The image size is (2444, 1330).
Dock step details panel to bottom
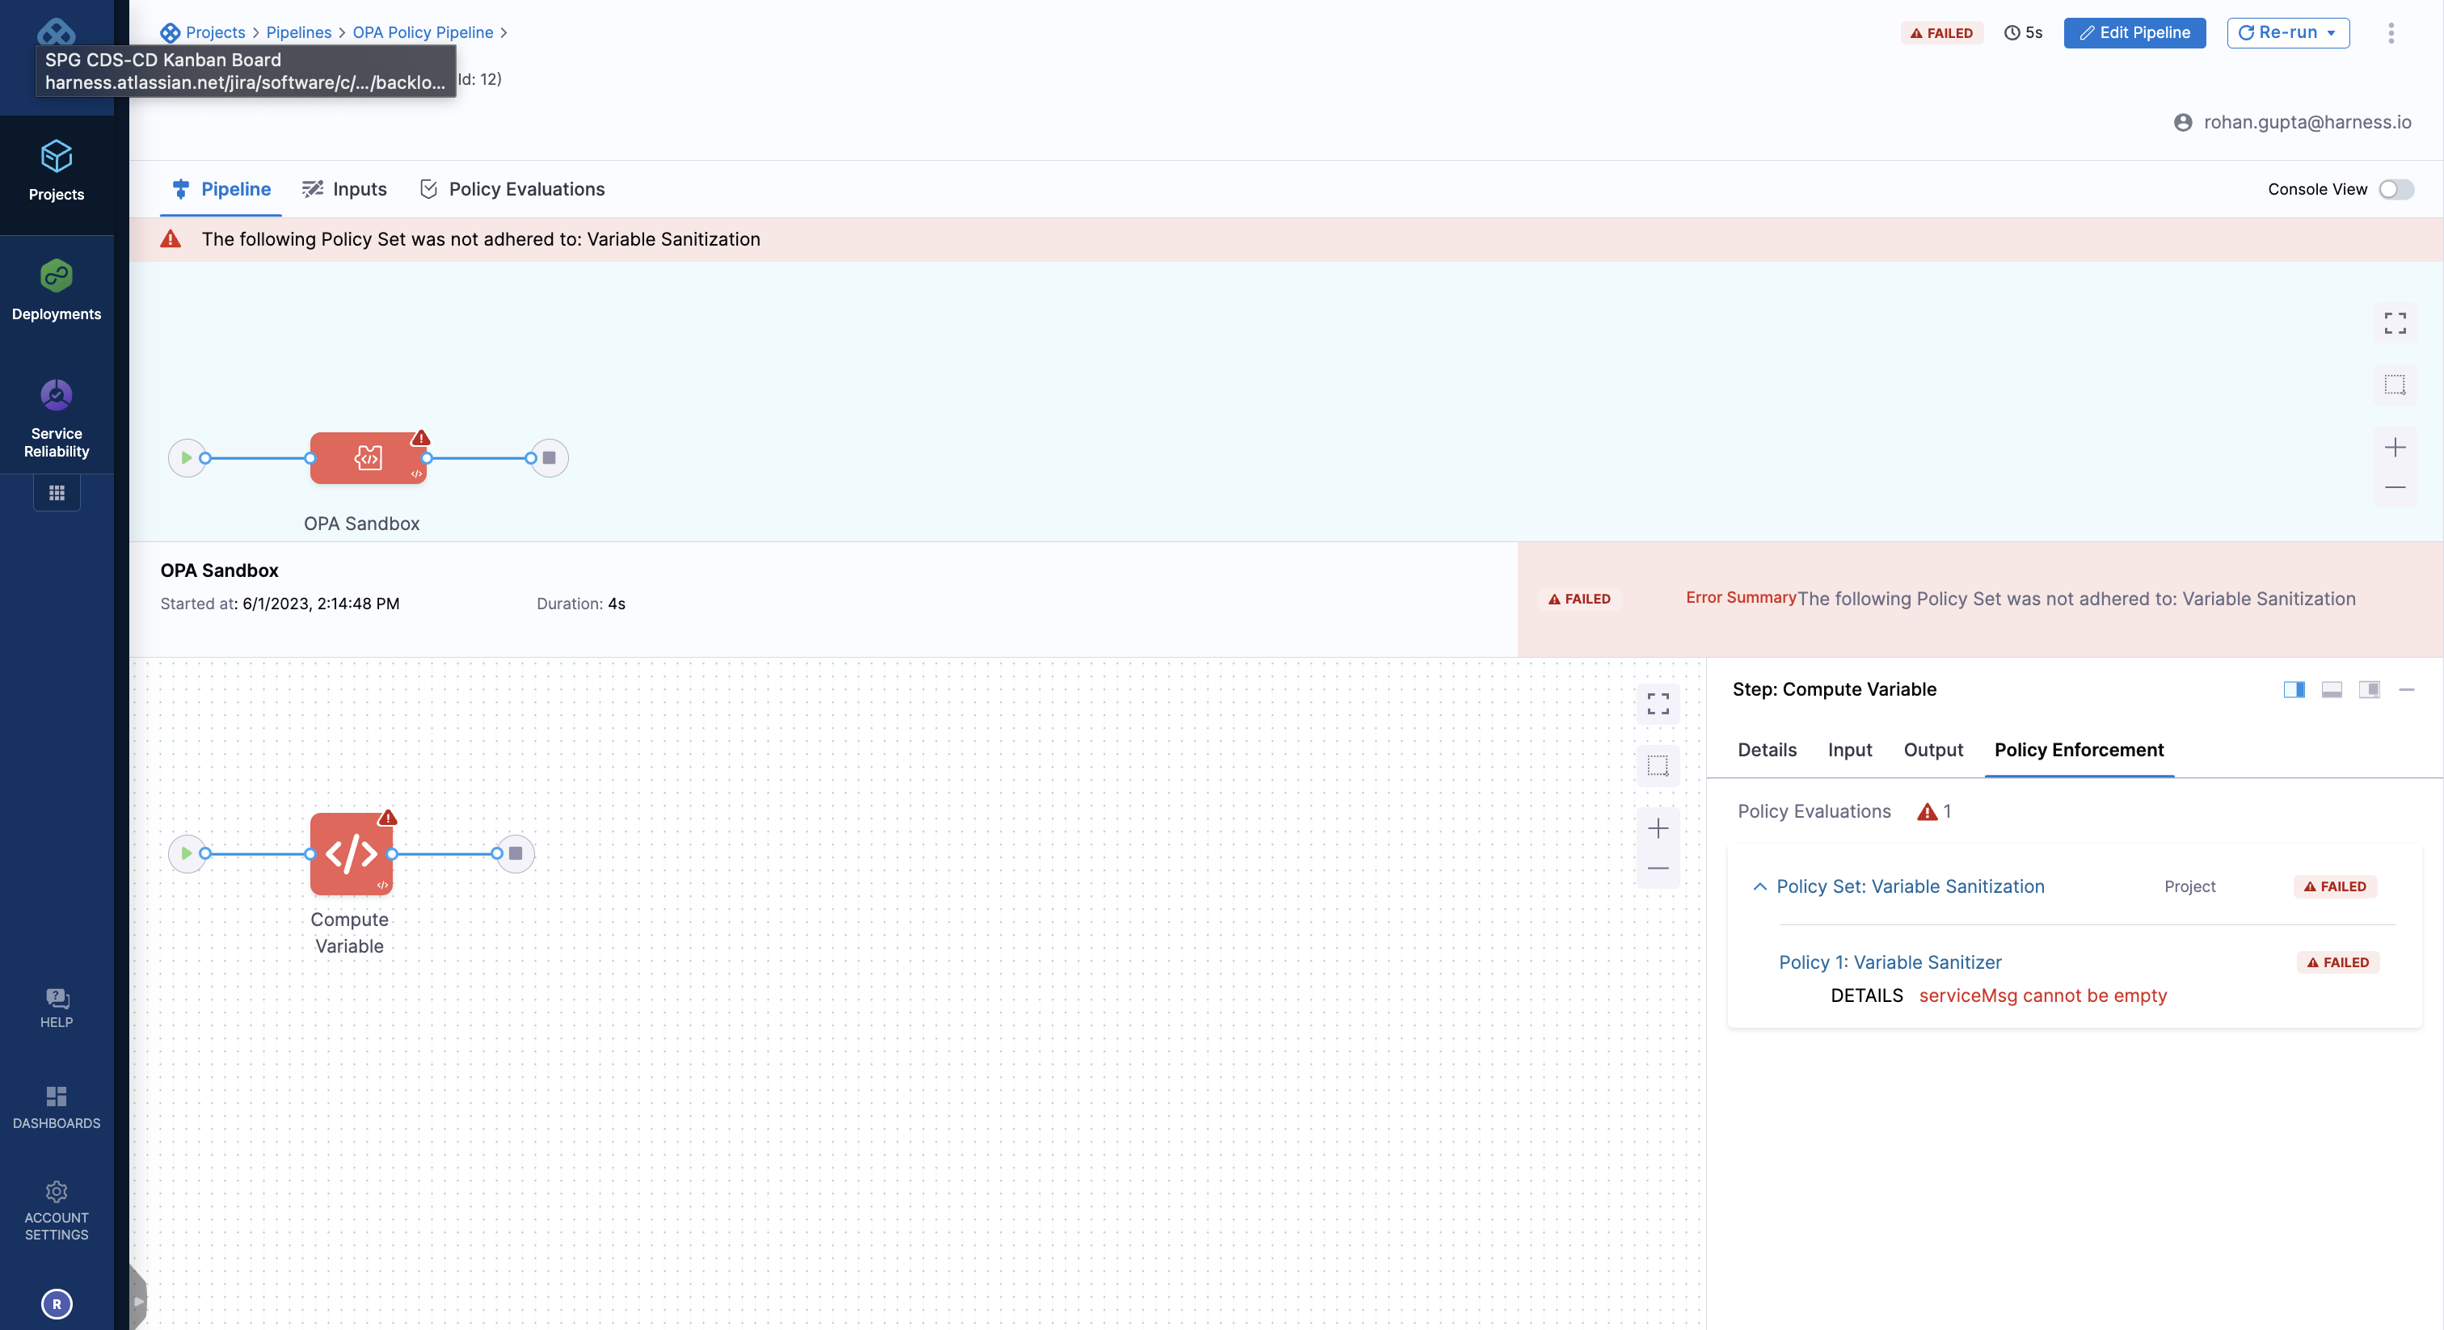point(2331,690)
